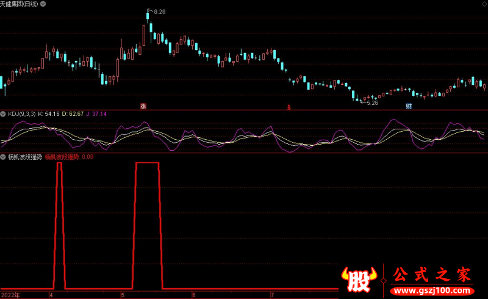
Task: Expand the KDJ indicator panel menu arrow
Action: (3, 114)
